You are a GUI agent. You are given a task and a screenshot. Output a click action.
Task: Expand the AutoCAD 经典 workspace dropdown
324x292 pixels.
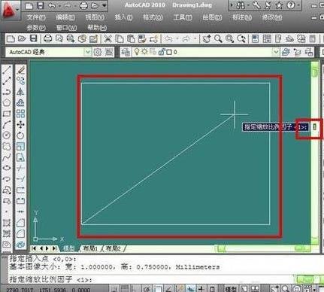click(87, 52)
